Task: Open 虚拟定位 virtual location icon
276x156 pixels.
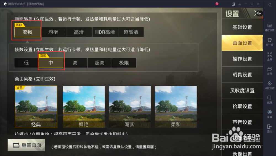Action: [269, 85]
